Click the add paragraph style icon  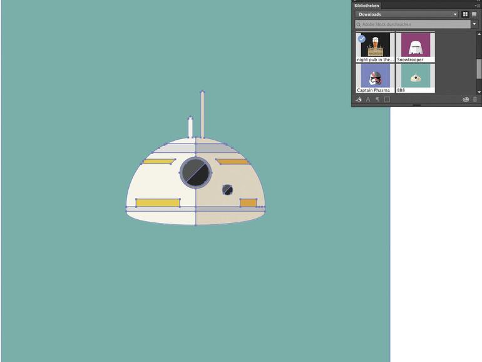[377, 100]
